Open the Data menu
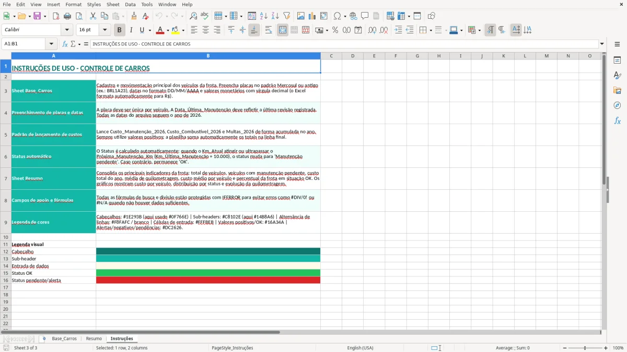The width and height of the screenshot is (627, 352). (130, 4)
